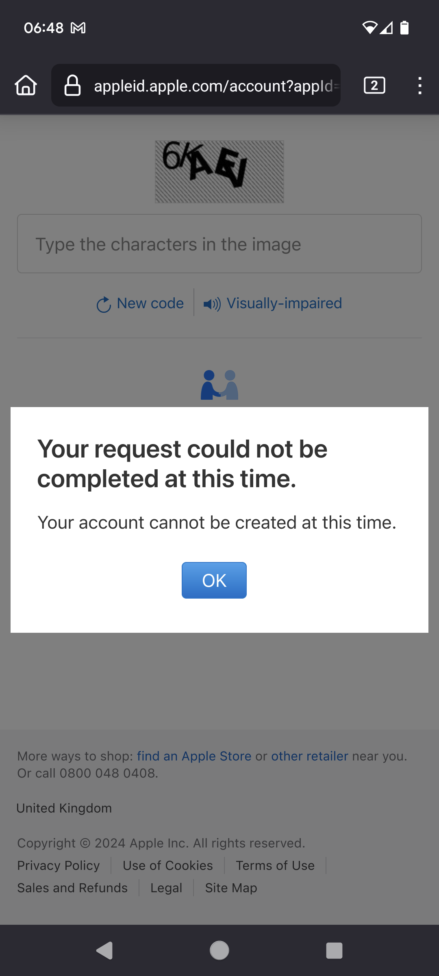Tap the Visually-impaired speaker icon

[x=212, y=304]
